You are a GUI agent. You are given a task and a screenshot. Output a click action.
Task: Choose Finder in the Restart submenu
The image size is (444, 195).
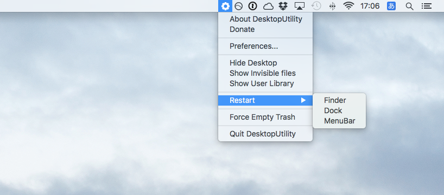coord(339,100)
